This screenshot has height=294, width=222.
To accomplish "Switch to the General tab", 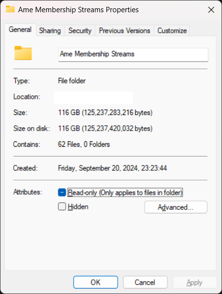I will pos(20,30).
